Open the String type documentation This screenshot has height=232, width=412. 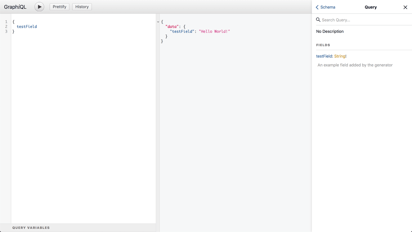point(340,56)
